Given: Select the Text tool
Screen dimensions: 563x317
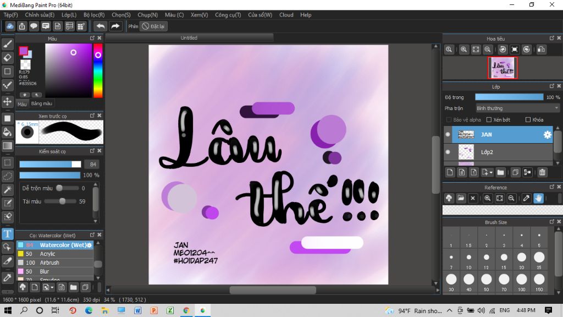Looking at the screenshot, I should click(8, 234).
